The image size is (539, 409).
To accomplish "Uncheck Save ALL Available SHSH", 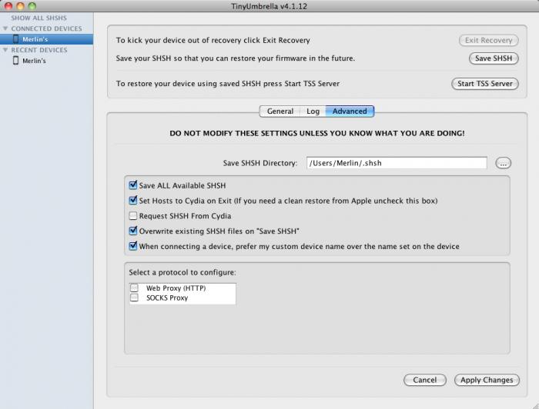I will point(133,185).
